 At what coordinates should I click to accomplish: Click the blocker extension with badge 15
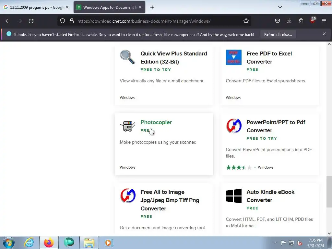point(313,20)
